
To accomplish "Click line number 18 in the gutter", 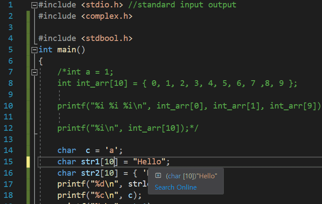I will (x=8, y=195).
